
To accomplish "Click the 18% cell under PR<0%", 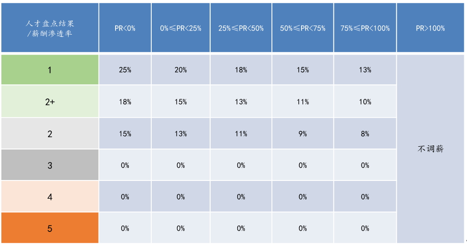I will click(125, 102).
